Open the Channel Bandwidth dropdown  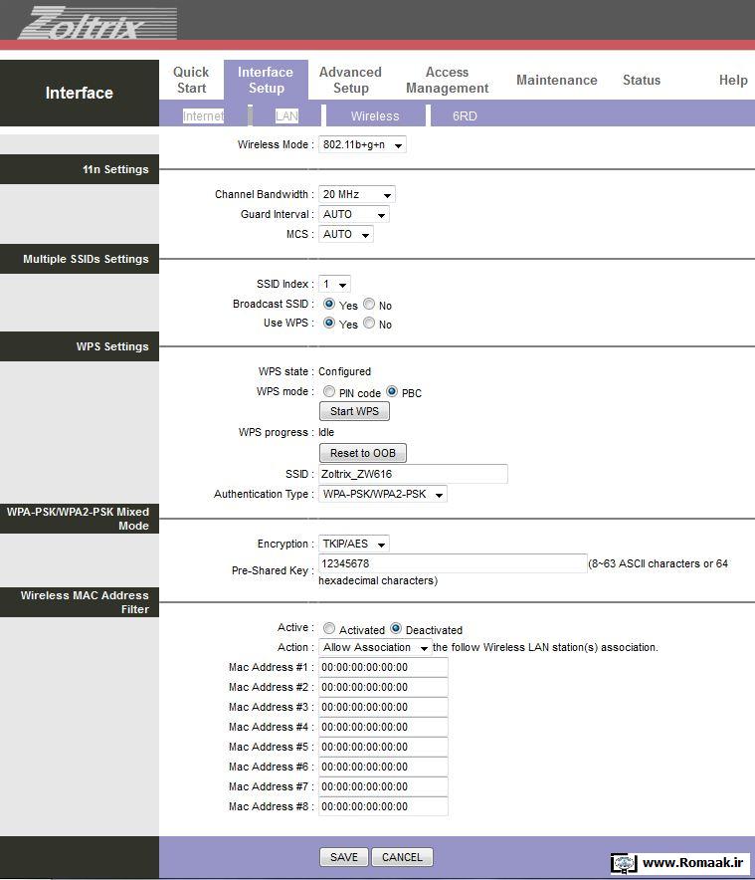(357, 194)
